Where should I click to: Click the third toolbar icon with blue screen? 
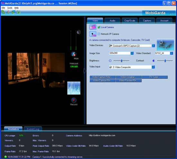point(13,12)
